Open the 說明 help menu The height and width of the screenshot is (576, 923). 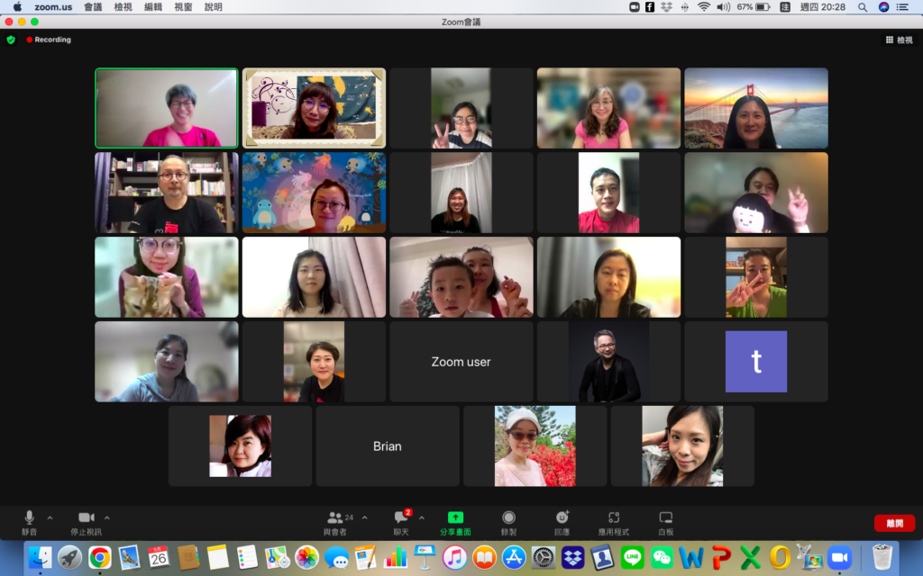click(x=213, y=7)
